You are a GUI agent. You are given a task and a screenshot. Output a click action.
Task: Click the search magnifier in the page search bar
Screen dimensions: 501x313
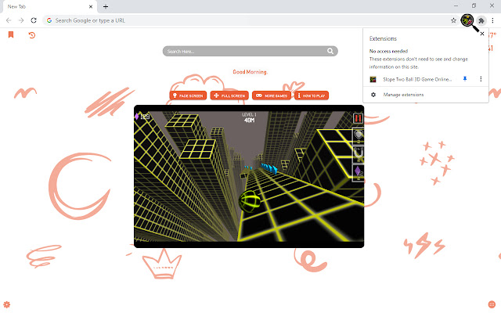click(330, 51)
